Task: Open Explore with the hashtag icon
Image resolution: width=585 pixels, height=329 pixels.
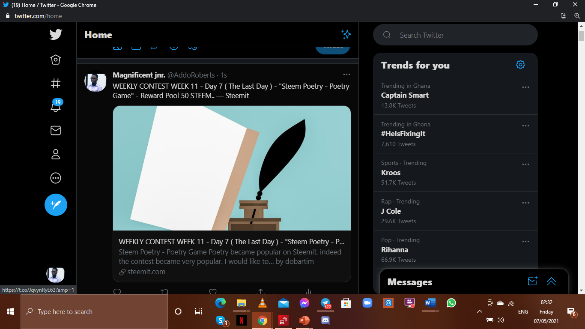Action: pyautogui.click(x=56, y=83)
